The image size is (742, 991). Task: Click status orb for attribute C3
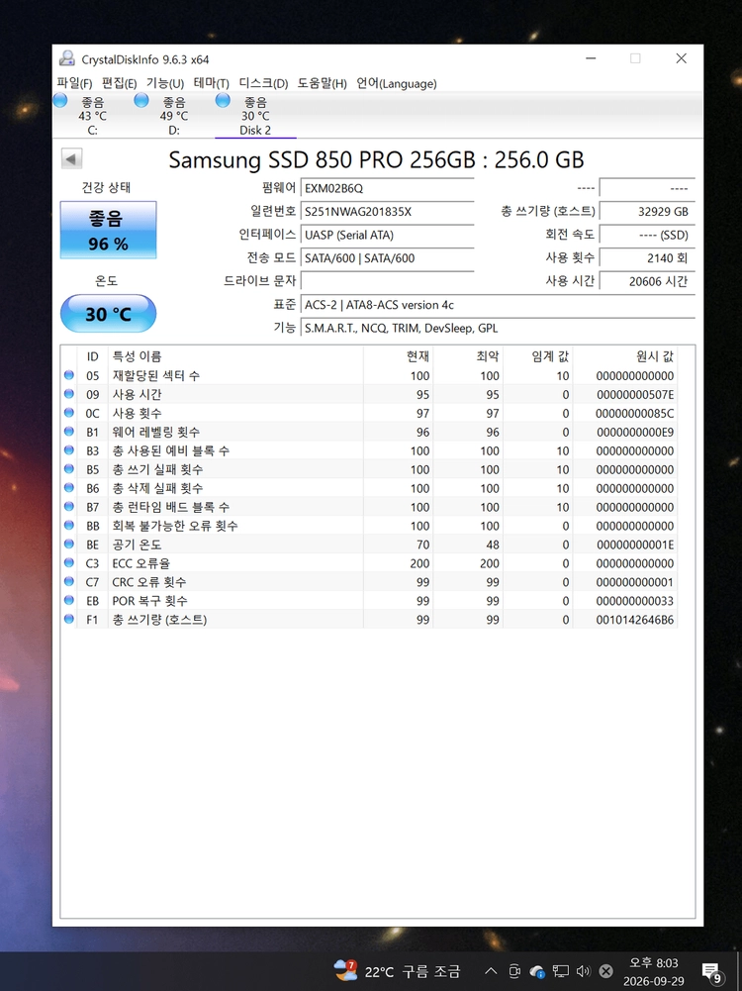click(x=69, y=563)
